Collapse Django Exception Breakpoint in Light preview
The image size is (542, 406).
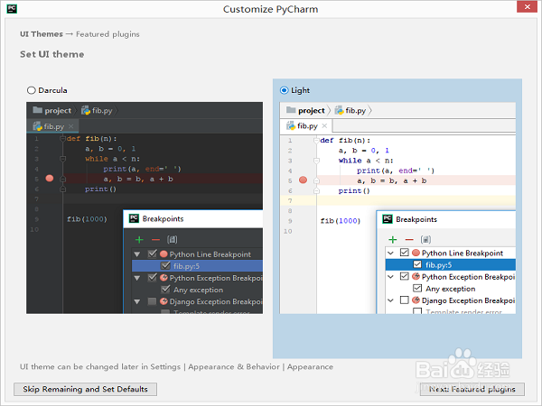click(390, 300)
